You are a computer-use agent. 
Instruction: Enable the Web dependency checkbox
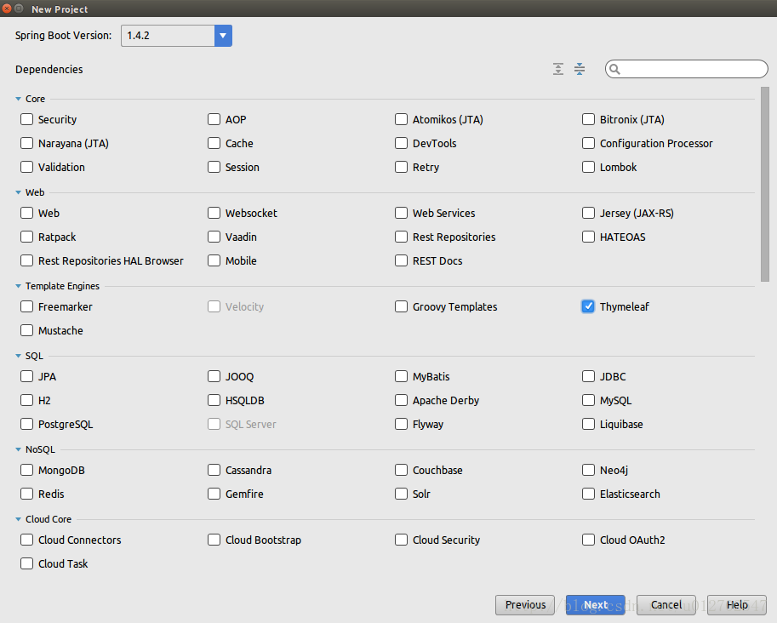tap(27, 213)
